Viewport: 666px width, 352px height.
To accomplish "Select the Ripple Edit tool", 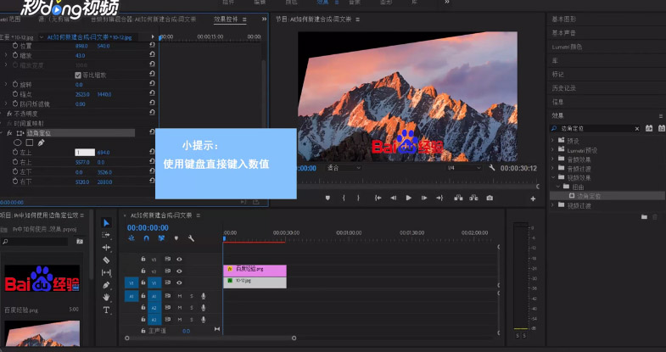I will (x=106, y=247).
